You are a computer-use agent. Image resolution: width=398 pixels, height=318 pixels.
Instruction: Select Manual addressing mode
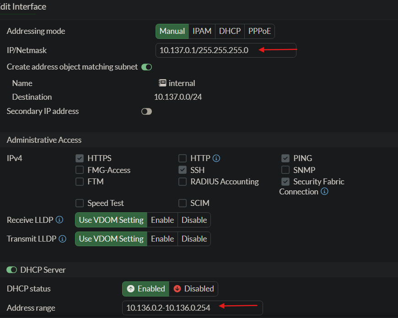172,31
